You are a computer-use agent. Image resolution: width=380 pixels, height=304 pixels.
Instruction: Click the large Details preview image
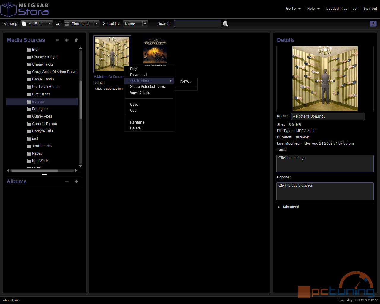325,79
